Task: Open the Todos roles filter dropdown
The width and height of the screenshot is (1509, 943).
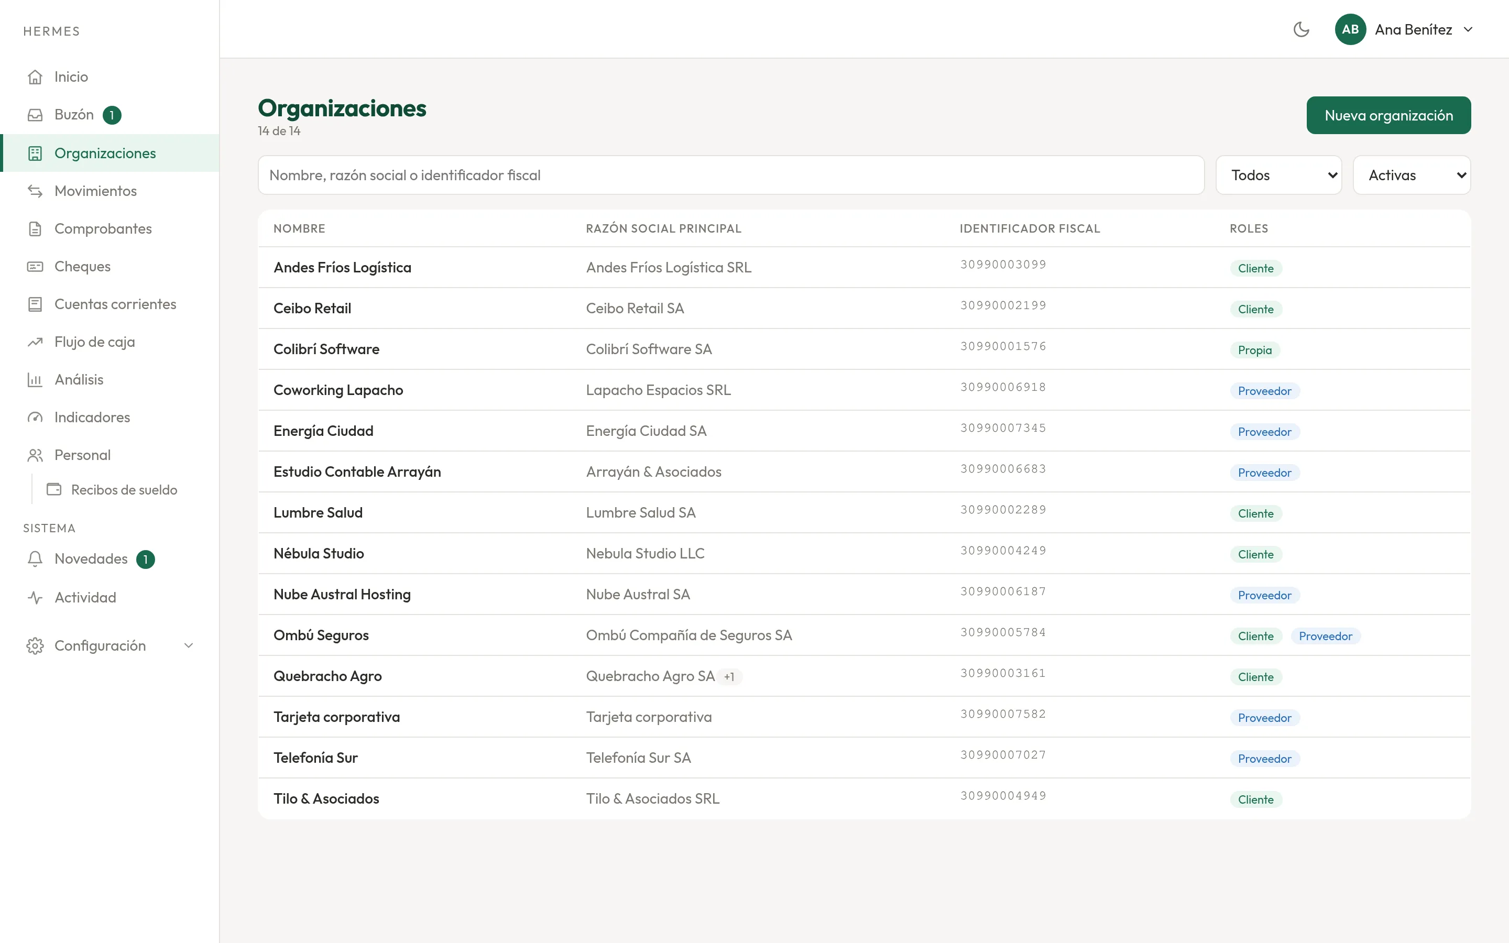Action: (x=1278, y=176)
